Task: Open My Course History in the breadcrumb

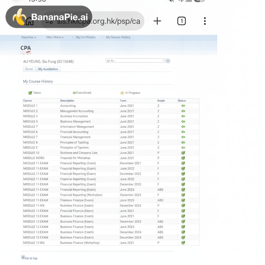Action: [x=118, y=37]
